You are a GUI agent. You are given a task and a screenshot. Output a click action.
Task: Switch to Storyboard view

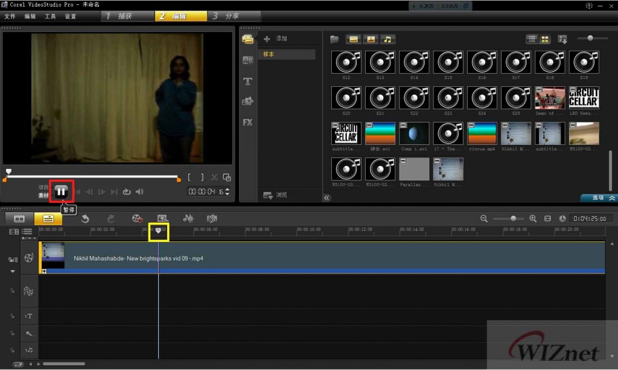[x=19, y=218]
